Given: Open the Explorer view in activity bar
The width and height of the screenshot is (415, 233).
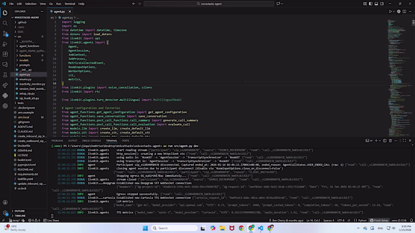Looking at the screenshot, I should 5,12.
